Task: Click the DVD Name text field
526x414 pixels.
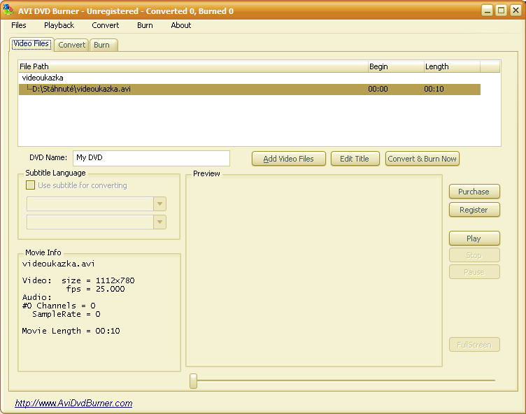Action: point(151,158)
